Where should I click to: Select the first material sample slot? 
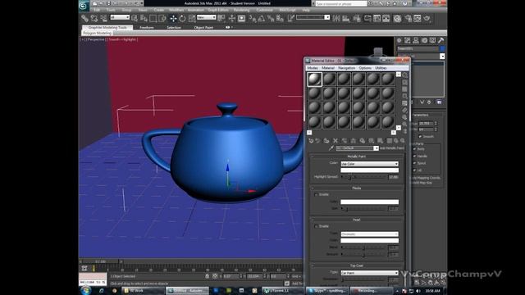[x=314, y=79]
